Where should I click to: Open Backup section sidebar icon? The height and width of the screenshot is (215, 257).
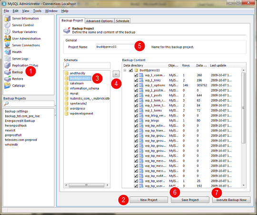[x=7, y=72]
